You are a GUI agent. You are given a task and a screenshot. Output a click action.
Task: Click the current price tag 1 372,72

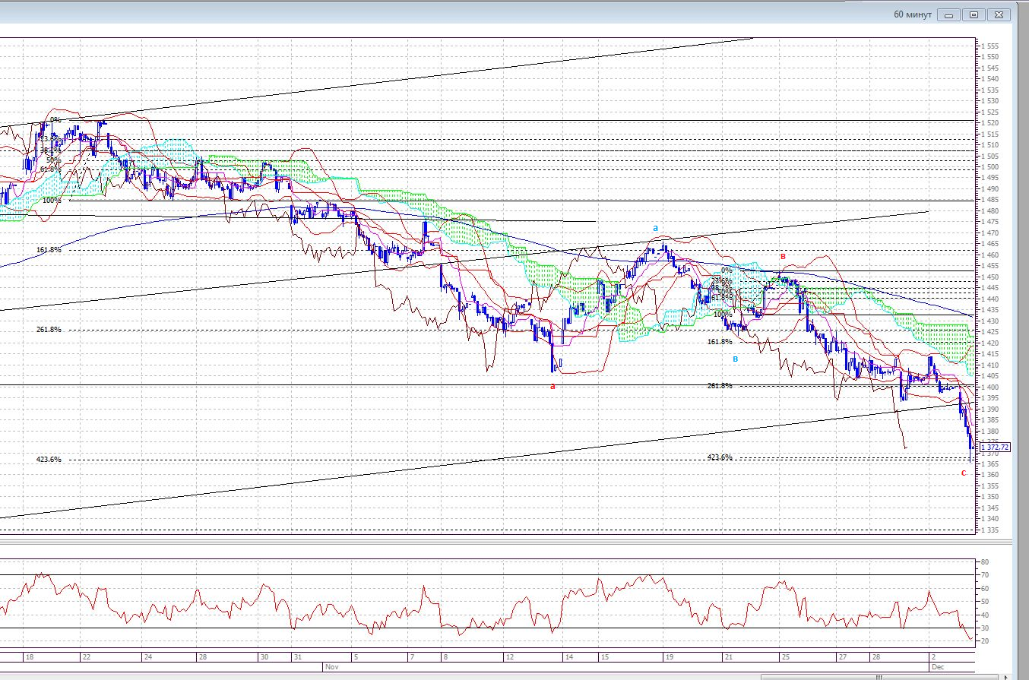[995, 448]
